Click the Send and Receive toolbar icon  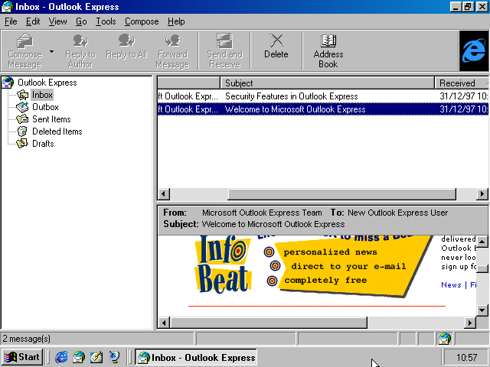point(224,49)
